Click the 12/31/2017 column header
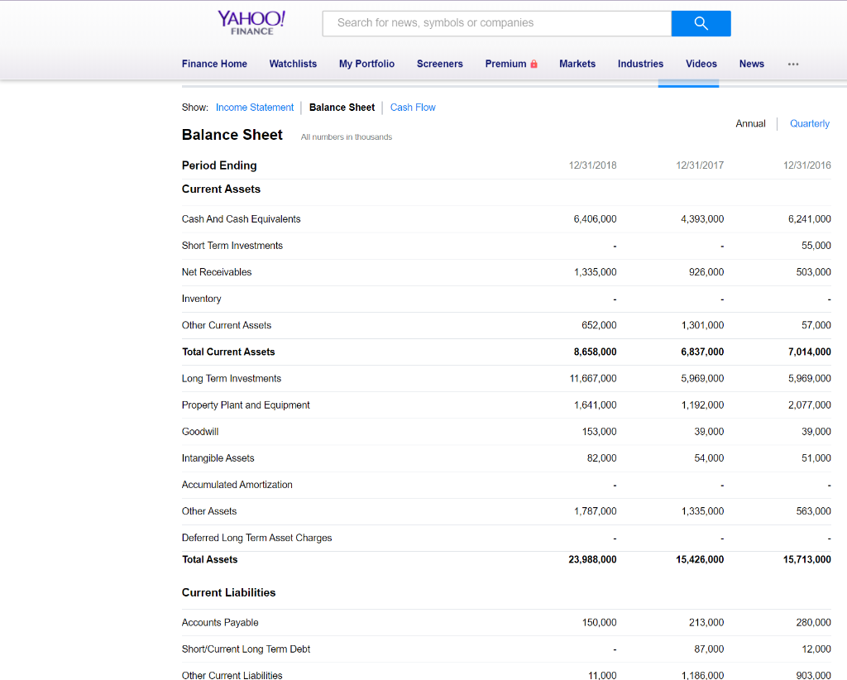Image resolution: width=847 pixels, height=680 pixels. pos(700,165)
